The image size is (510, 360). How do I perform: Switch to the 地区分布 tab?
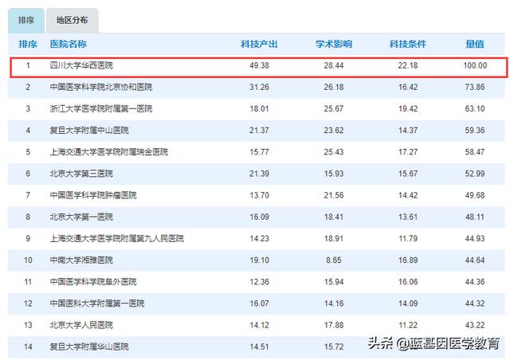[73, 21]
